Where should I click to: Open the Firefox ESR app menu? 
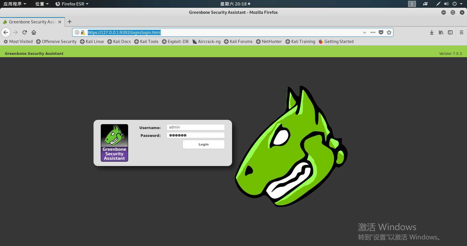[72, 4]
